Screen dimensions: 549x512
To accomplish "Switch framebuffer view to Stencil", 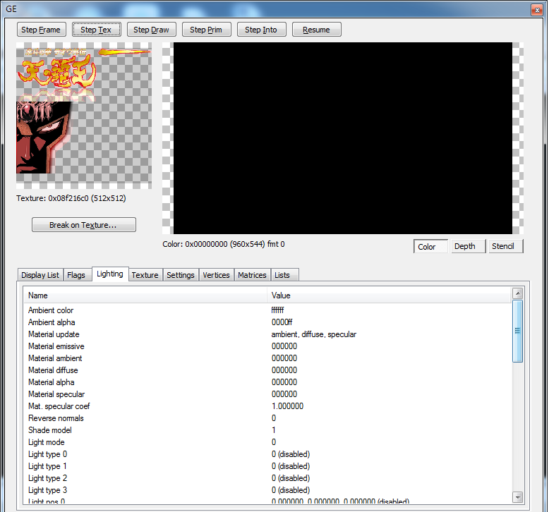I will pyautogui.click(x=505, y=246).
